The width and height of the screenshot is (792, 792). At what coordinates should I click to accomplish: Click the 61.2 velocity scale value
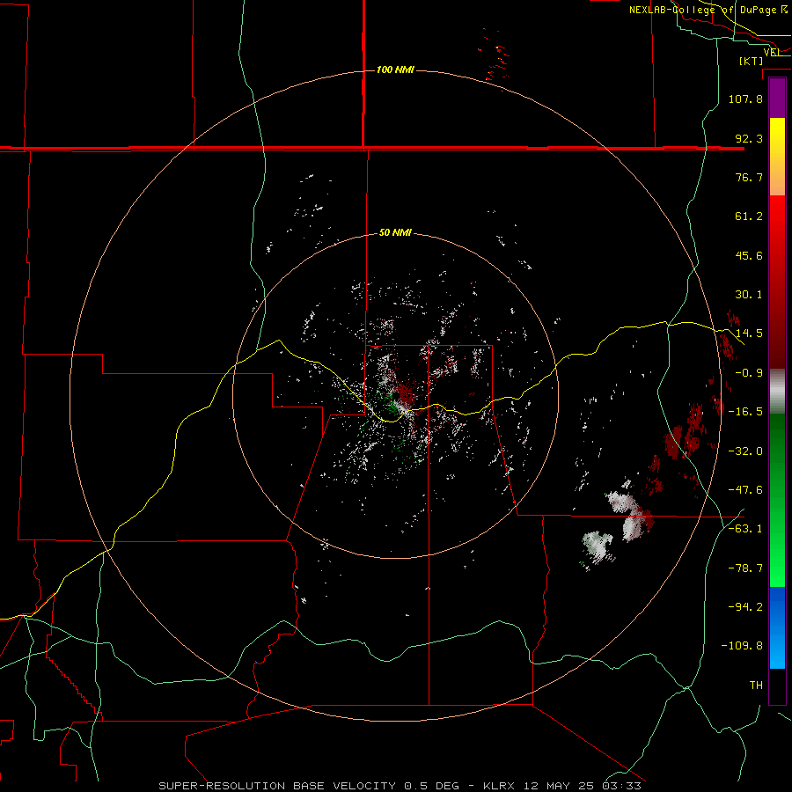click(x=749, y=216)
